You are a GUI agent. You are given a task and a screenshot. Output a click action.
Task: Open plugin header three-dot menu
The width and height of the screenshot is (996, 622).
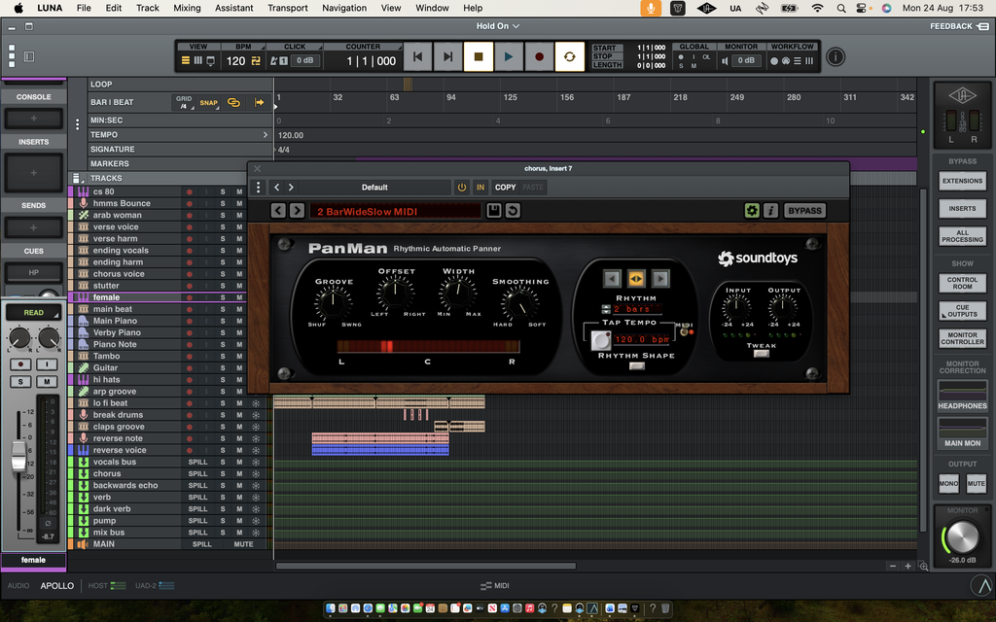coord(258,188)
